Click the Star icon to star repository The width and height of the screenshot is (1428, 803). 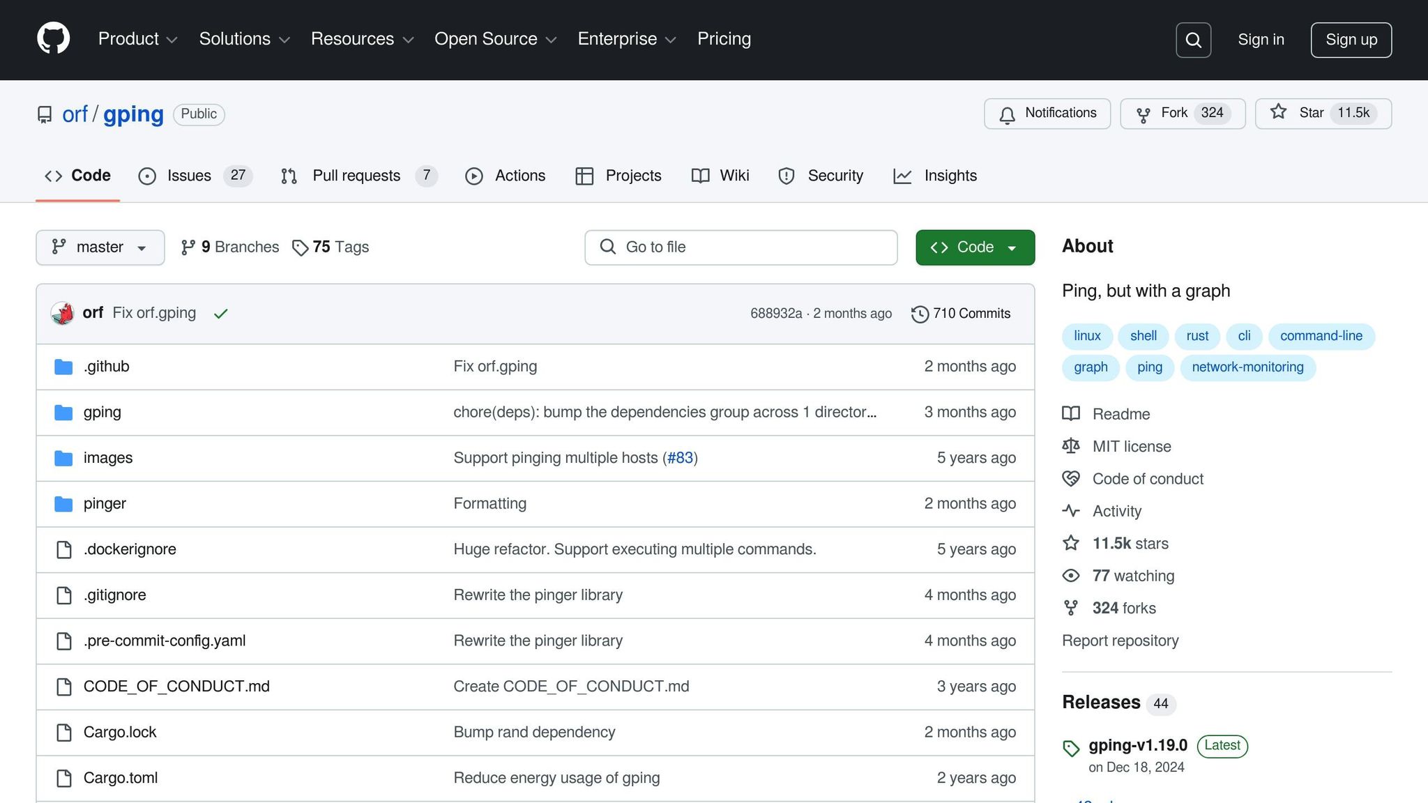point(1278,112)
